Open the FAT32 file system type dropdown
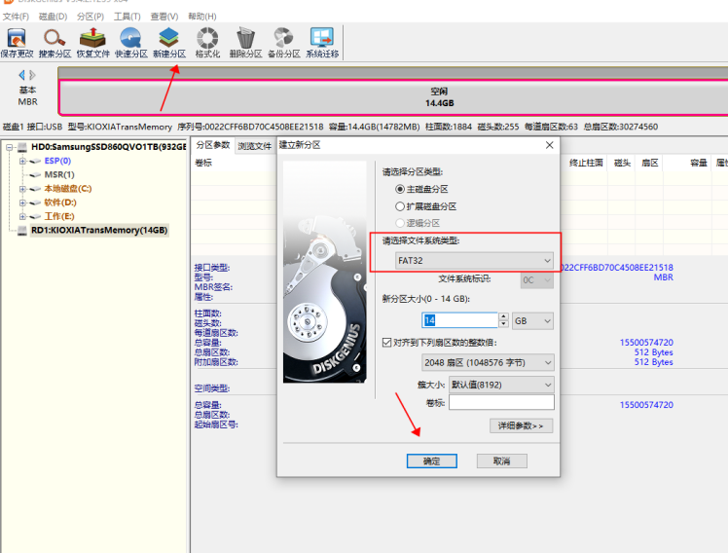This screenshot has width=728, height=553. click(474, 261)
